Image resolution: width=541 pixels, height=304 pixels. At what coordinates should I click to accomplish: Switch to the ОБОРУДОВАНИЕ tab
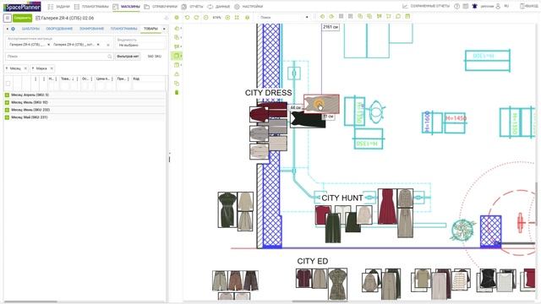click(x=59, y=29)
